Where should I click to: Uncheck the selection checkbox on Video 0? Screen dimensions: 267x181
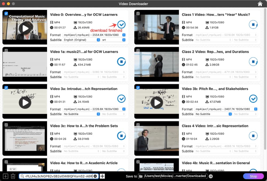[6, 13]
